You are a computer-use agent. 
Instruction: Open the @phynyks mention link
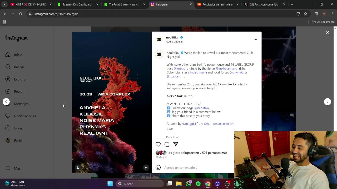click(237, 72)
